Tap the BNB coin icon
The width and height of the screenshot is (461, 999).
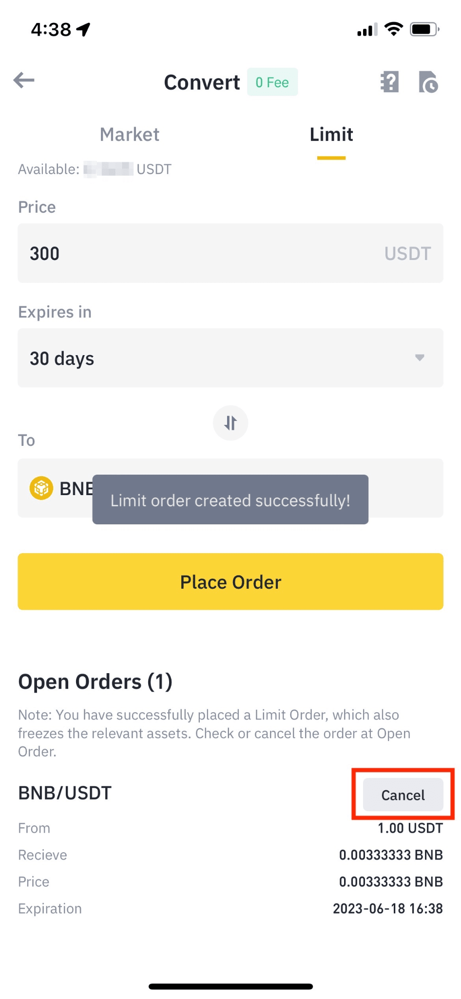point(41,488)
